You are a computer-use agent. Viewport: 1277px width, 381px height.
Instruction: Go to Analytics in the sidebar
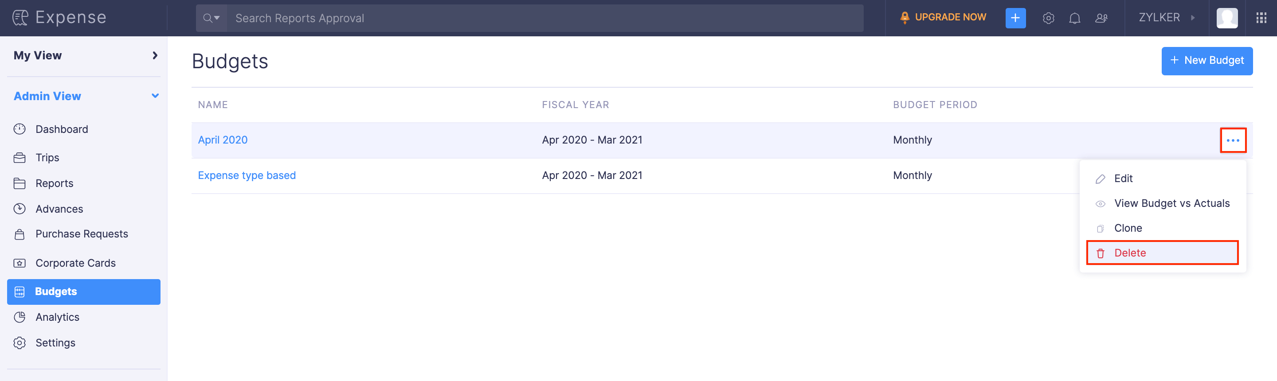(x=57, y=317)
